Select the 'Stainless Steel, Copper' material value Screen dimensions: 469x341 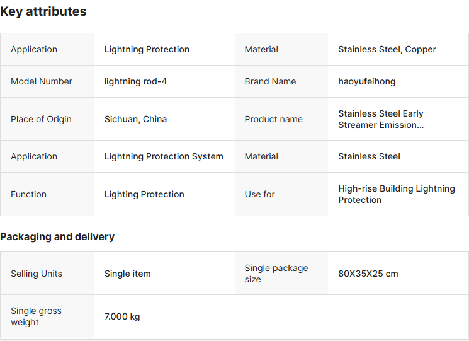pyautogui.click(x=387, y=49)
